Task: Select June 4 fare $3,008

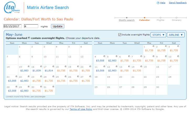Action: tap(100, 61)
